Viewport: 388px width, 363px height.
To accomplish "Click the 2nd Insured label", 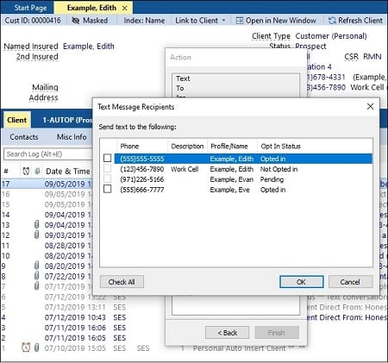I will [x=37, y=57].
